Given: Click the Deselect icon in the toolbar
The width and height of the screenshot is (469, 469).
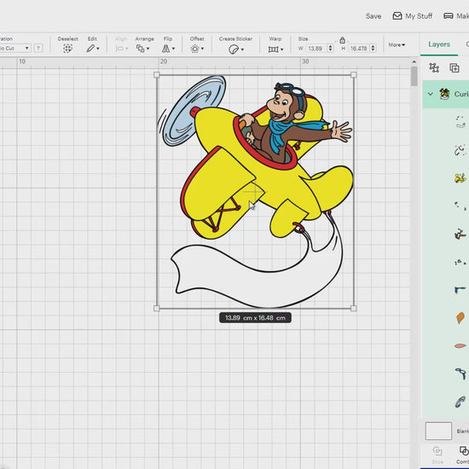Looking at the screenshot, I should tap(67, 49).
